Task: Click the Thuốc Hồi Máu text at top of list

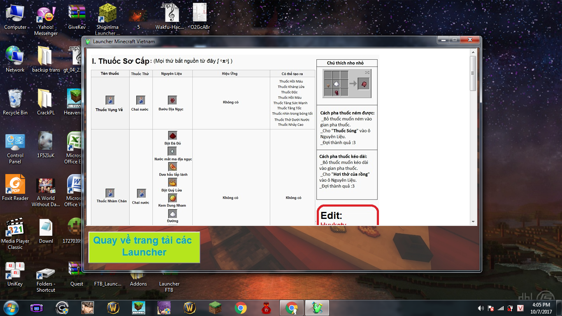Action: tap(290, 81)
